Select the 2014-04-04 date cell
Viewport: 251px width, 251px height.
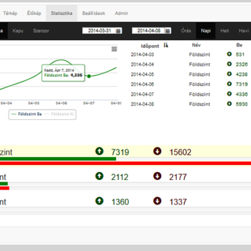(142, 65)
